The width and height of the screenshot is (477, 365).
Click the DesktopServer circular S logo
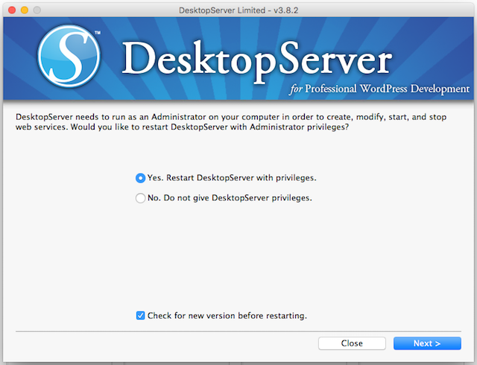click(x=69, y=58)
